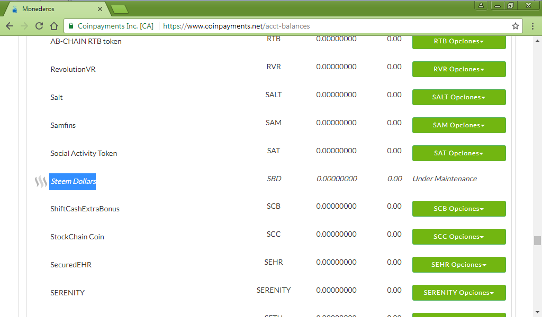Click the SAM ticker symbol
542x317 pixels.
click(274, 123)
